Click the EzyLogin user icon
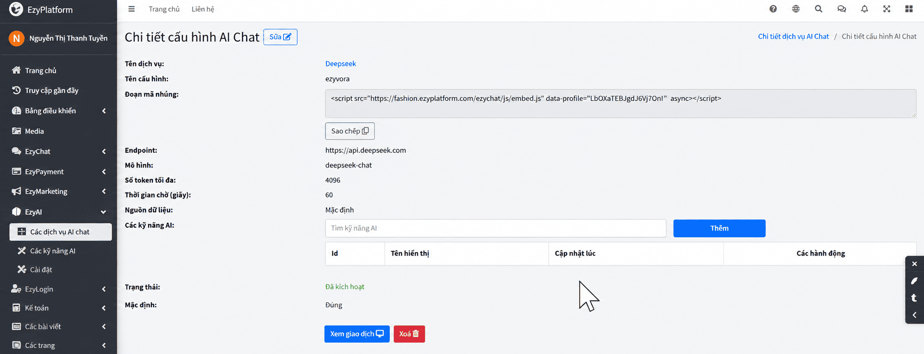 point(16,289)
